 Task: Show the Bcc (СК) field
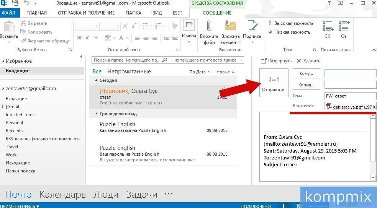point(328,30)
